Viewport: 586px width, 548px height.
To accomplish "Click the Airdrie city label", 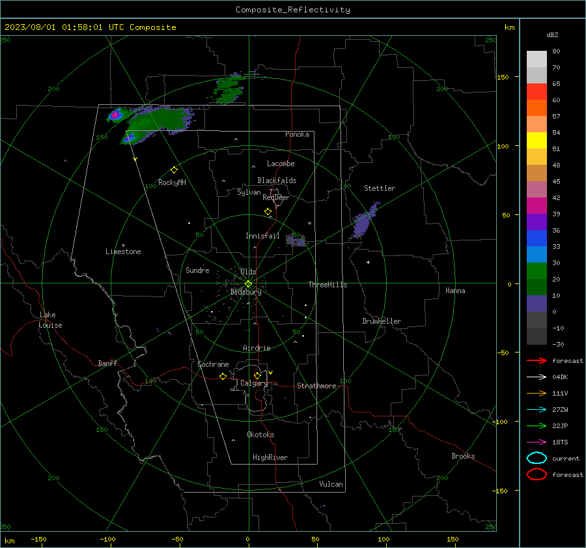I will point(257,348).
